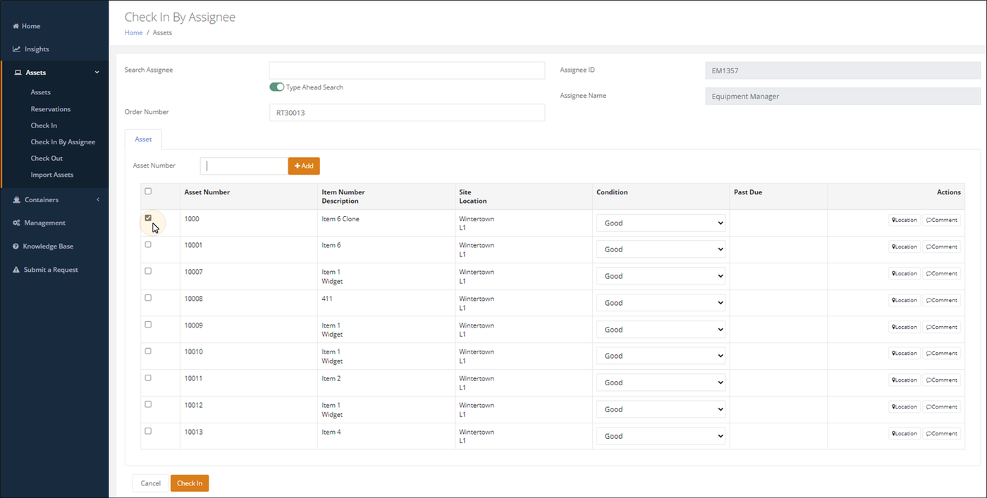Viewport: 987px width, 498px height.
Task: Open Location for asset 10010
Action: 904,354
